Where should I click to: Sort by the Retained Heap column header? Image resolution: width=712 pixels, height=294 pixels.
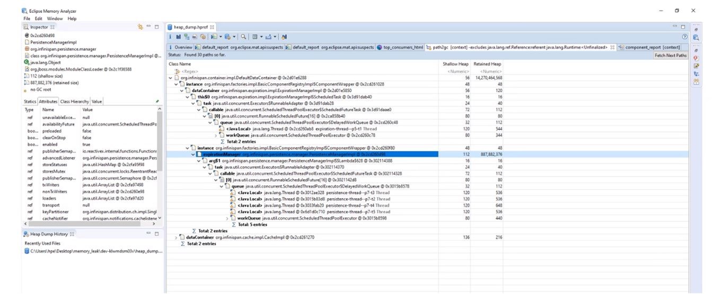487,64
